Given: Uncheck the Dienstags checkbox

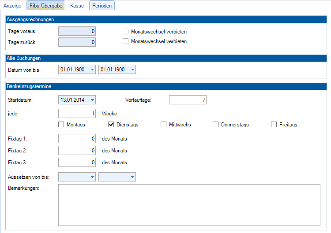Looking at the screenshot, I should pos(111,125).
